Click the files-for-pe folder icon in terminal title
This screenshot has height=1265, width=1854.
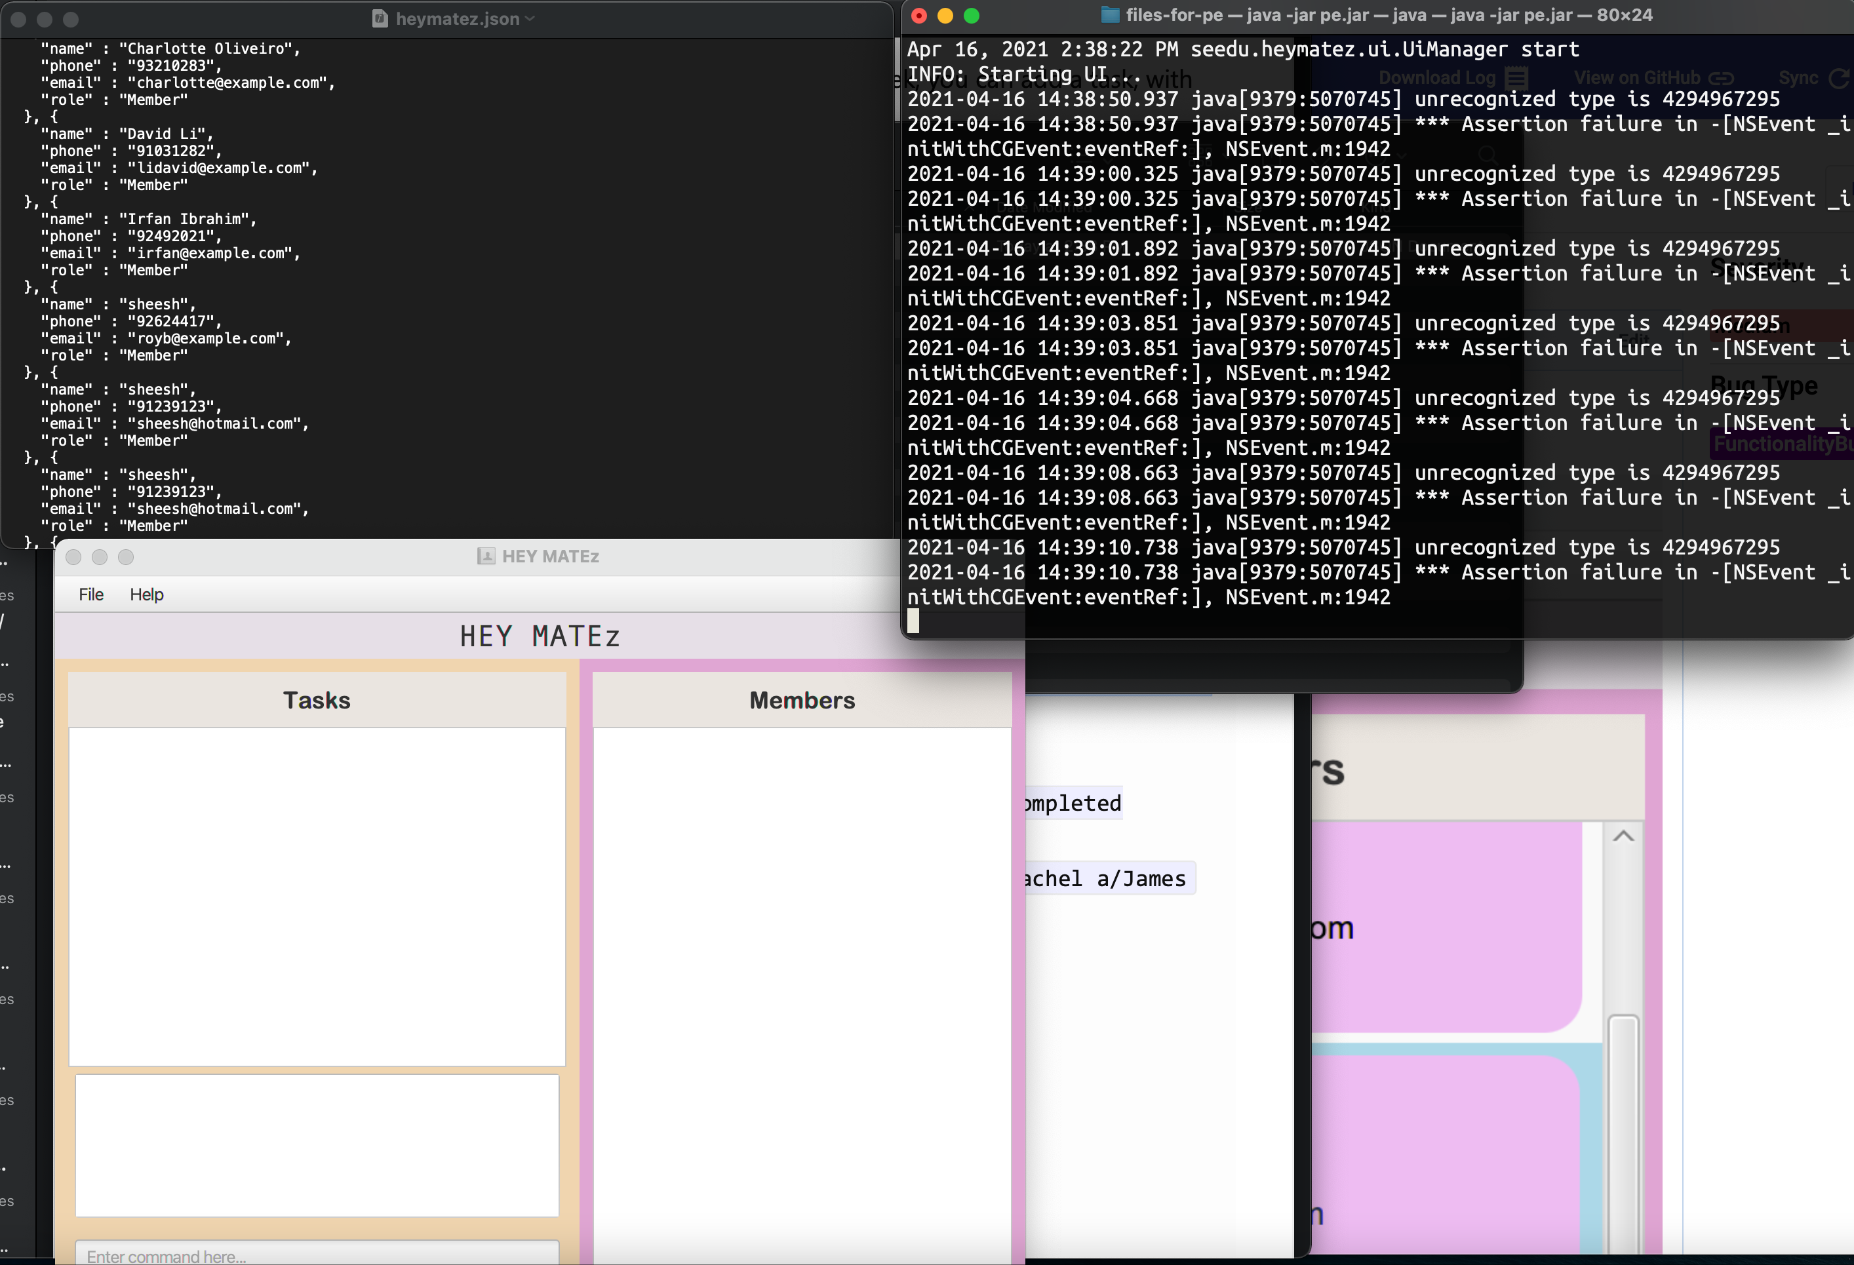[1110, 15]
